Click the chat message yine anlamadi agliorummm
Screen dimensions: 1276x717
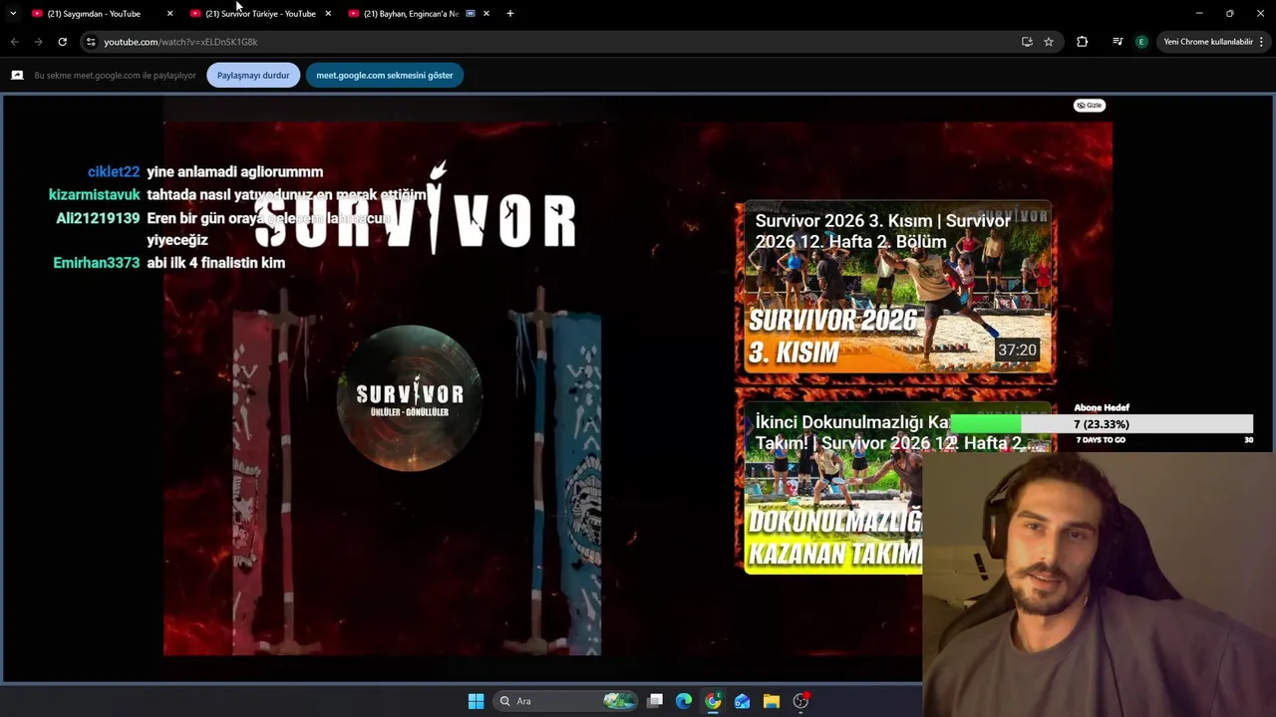pos(235,171)
